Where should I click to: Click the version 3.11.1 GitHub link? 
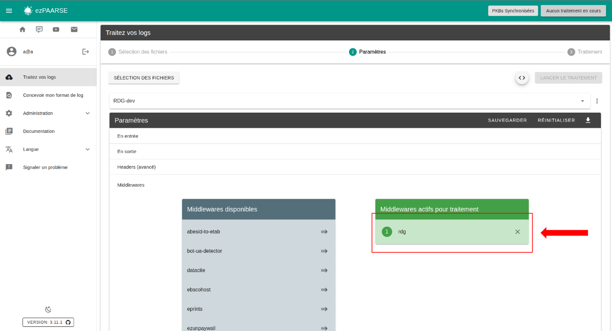pos(48,322)
